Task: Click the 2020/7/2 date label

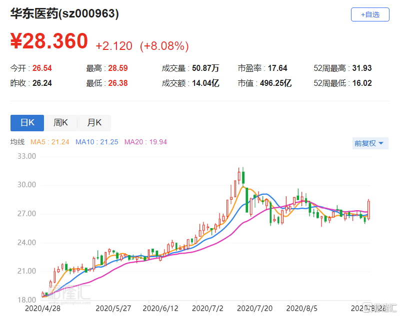Action: tap(207, 309)
